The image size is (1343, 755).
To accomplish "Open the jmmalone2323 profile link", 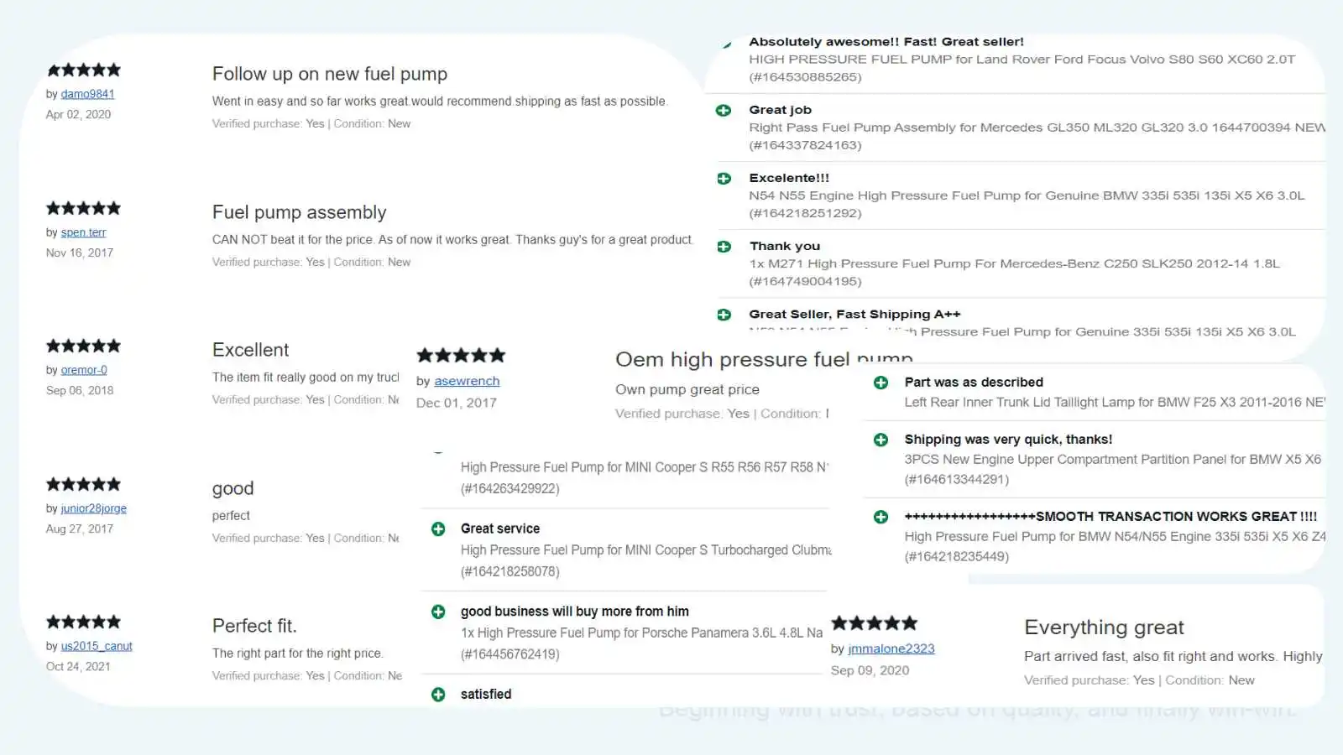I will tap(891, 648).
